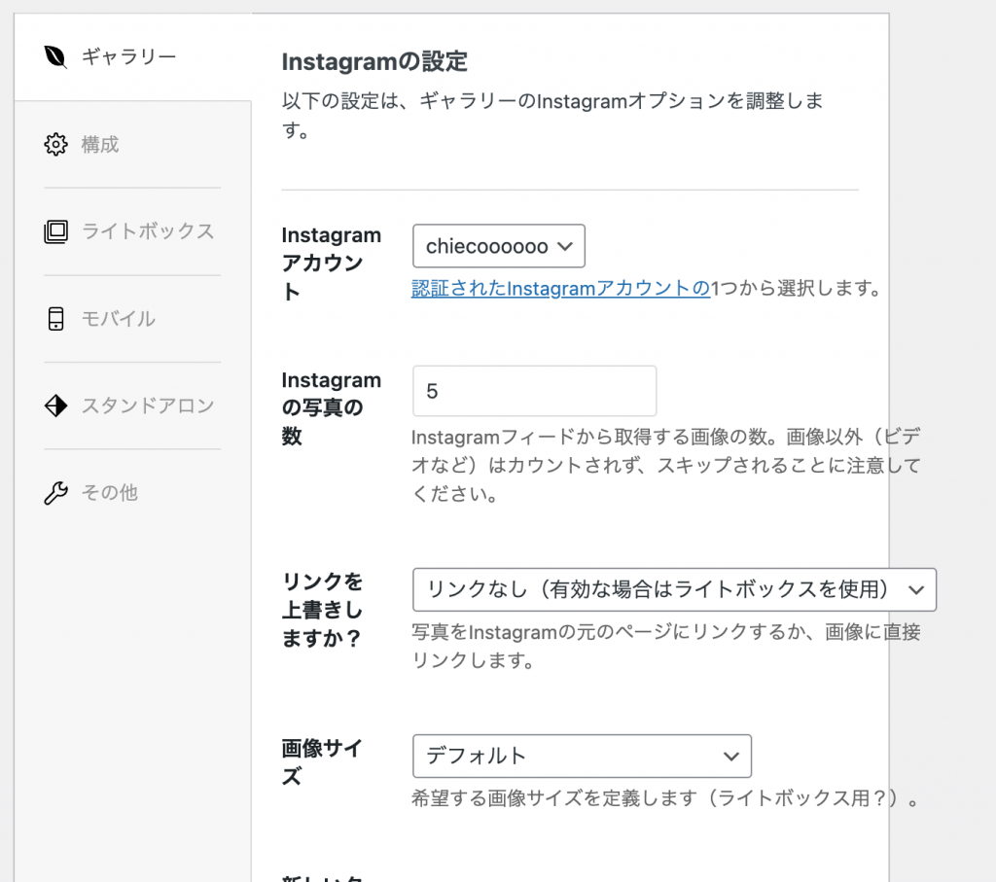The height and width of the screenshot is (882, 996).
Task: Switch to the スタンドアロン tab
Action: [132, 406]
